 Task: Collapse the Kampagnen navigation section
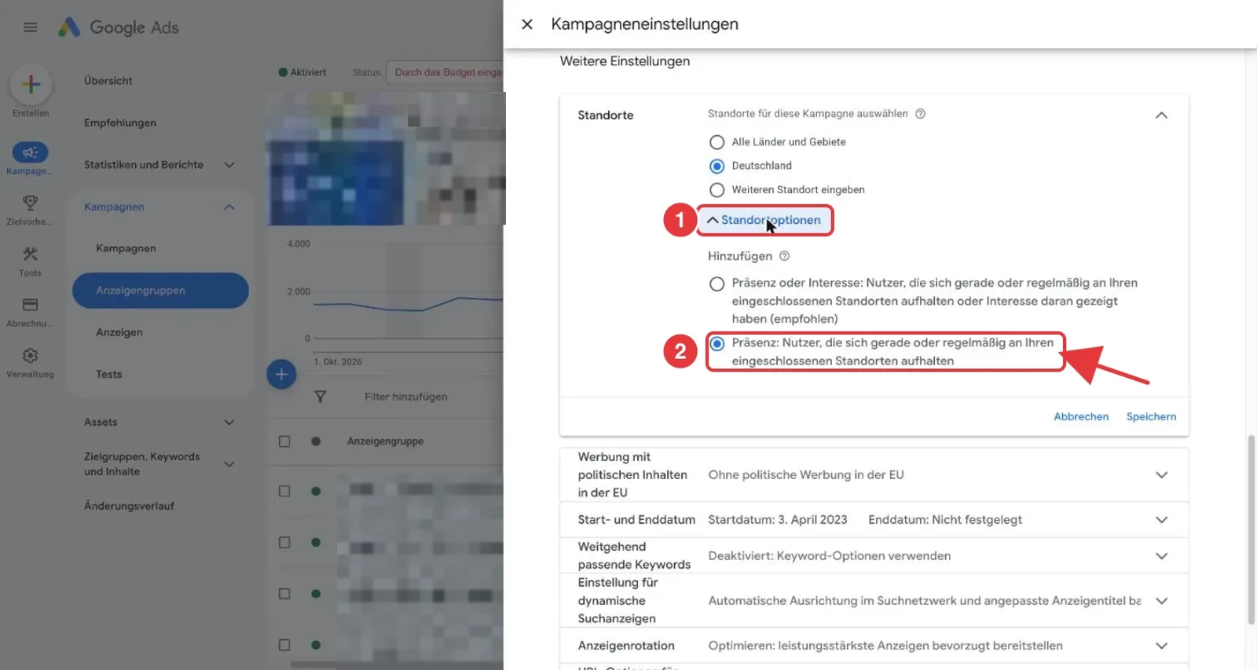pos(229,207)
